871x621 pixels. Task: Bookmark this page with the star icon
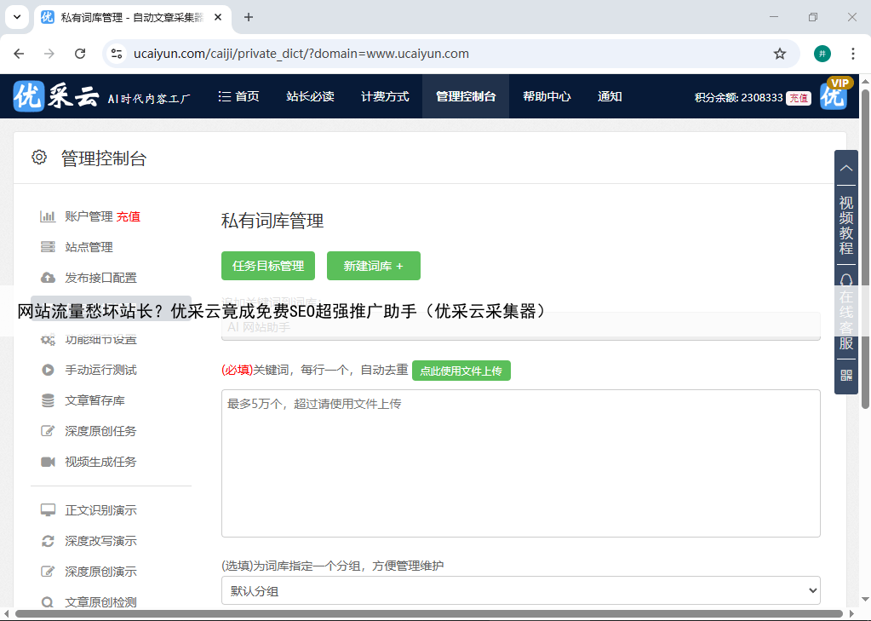[779, 54]
